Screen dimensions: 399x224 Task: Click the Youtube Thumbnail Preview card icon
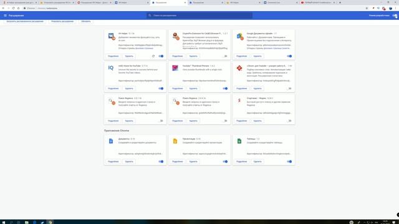pos(175,68)
